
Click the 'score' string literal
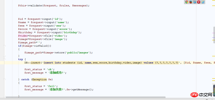(64, 29)
